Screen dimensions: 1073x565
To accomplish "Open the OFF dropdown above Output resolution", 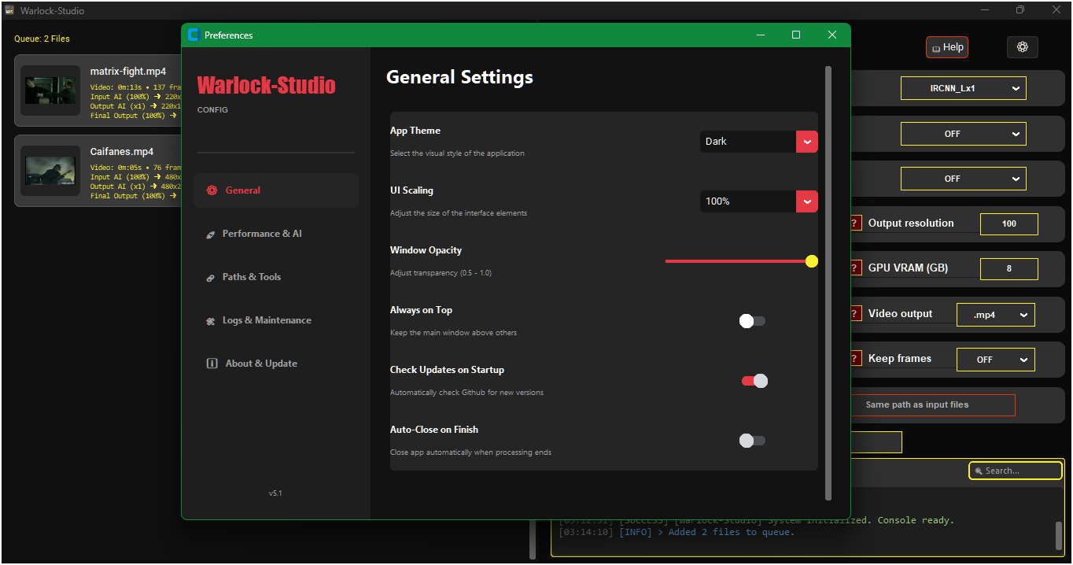I will click(x=964, y=179).
